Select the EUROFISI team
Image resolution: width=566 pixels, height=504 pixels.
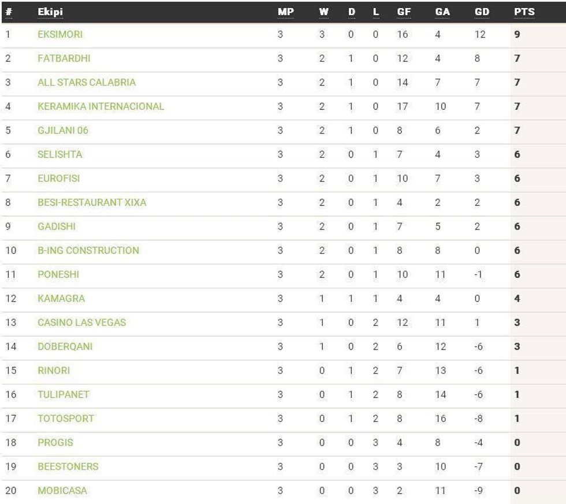click(x=58, y=178)
